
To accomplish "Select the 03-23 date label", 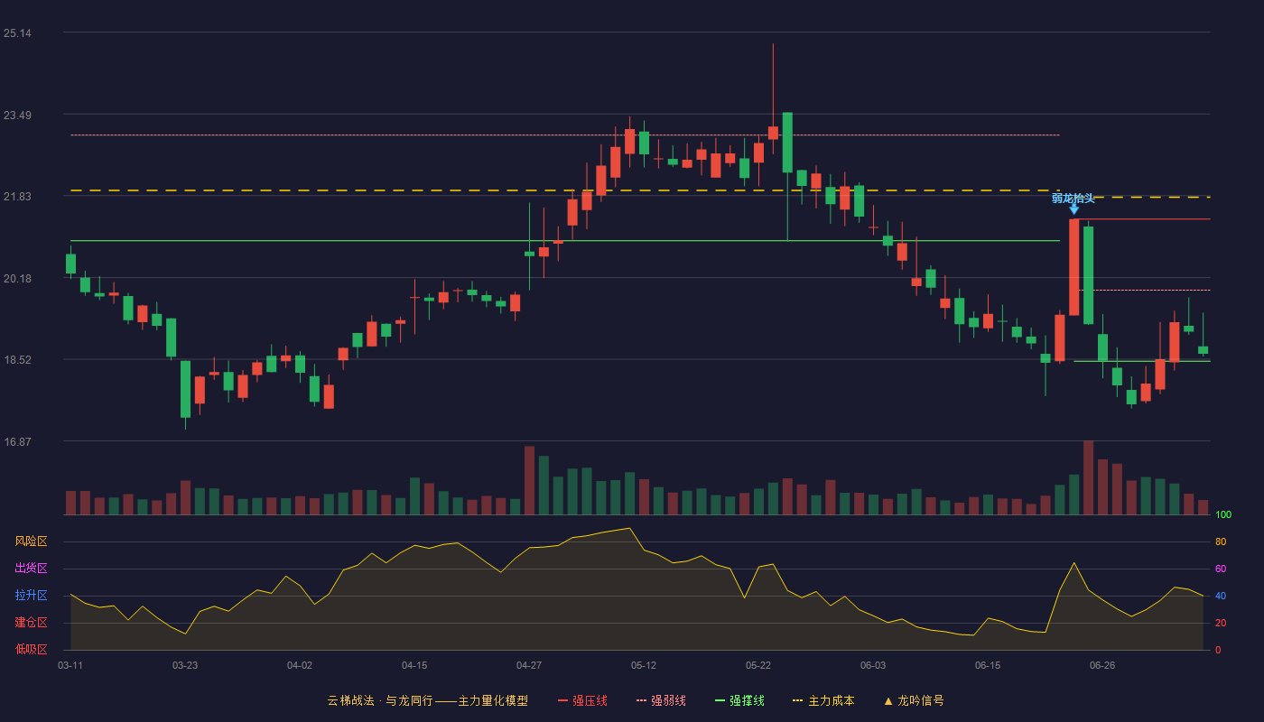I will click(185, 665).
